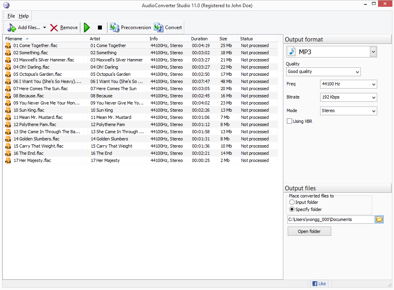
Task: Open the Help menu
Action: 24,16
